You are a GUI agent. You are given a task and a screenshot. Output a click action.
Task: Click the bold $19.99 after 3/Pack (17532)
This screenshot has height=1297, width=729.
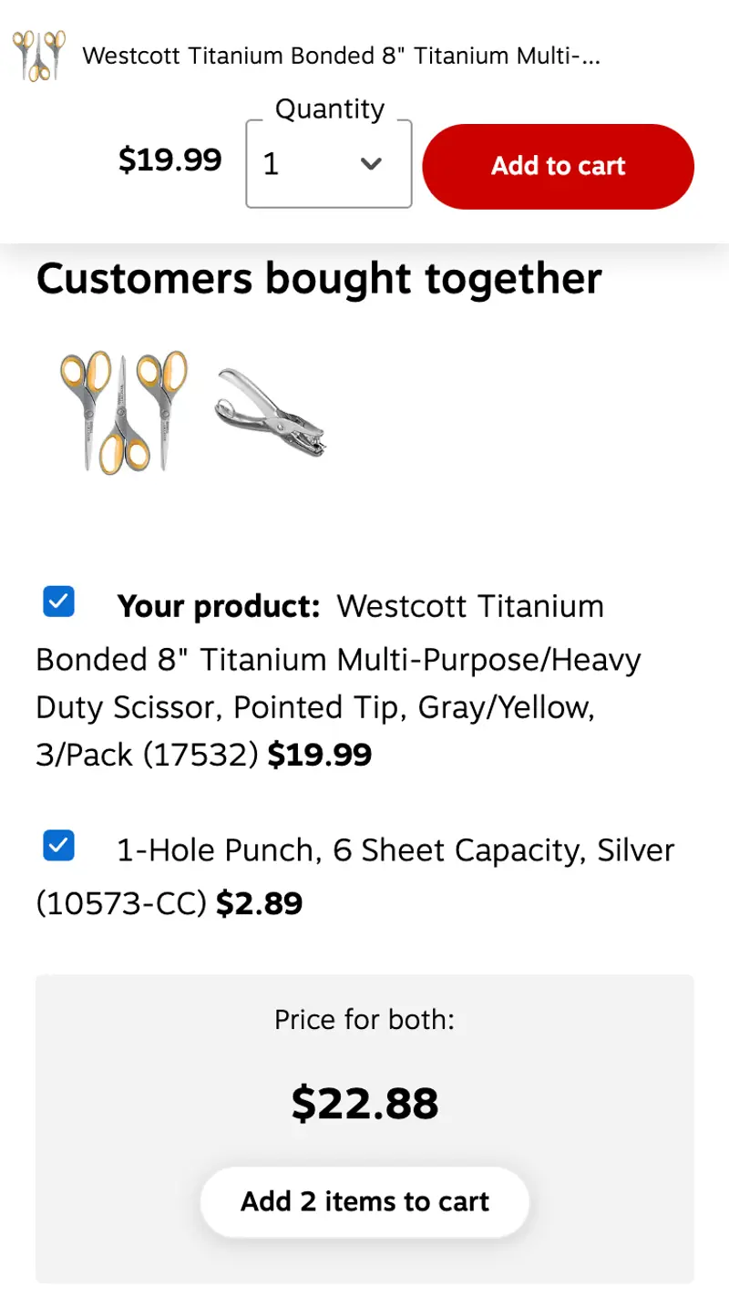pyautogui.click(x=319, y=755)
